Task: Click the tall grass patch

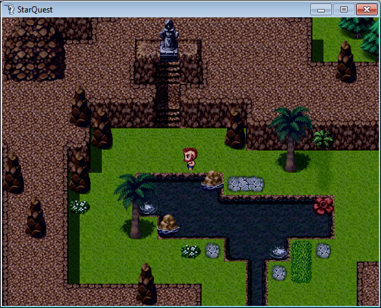Action: pos(301,262)
